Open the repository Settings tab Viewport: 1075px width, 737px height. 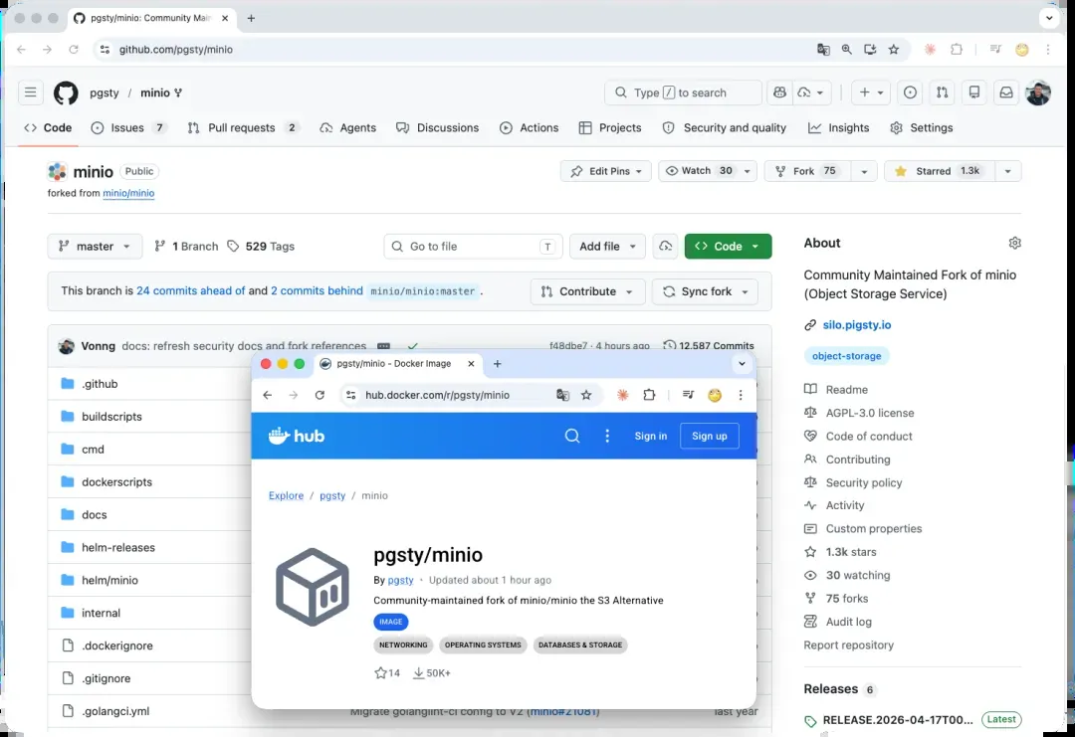[x=922, y=128]
